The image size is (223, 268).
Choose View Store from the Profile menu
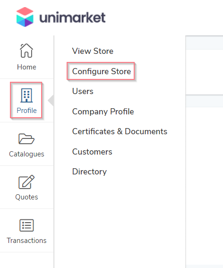coord(93,51)
